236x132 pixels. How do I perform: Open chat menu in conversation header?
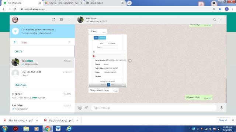[x=221, y=20]
